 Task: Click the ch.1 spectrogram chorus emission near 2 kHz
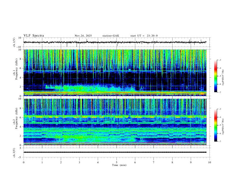pyautogui.click(x=90, y=88)
